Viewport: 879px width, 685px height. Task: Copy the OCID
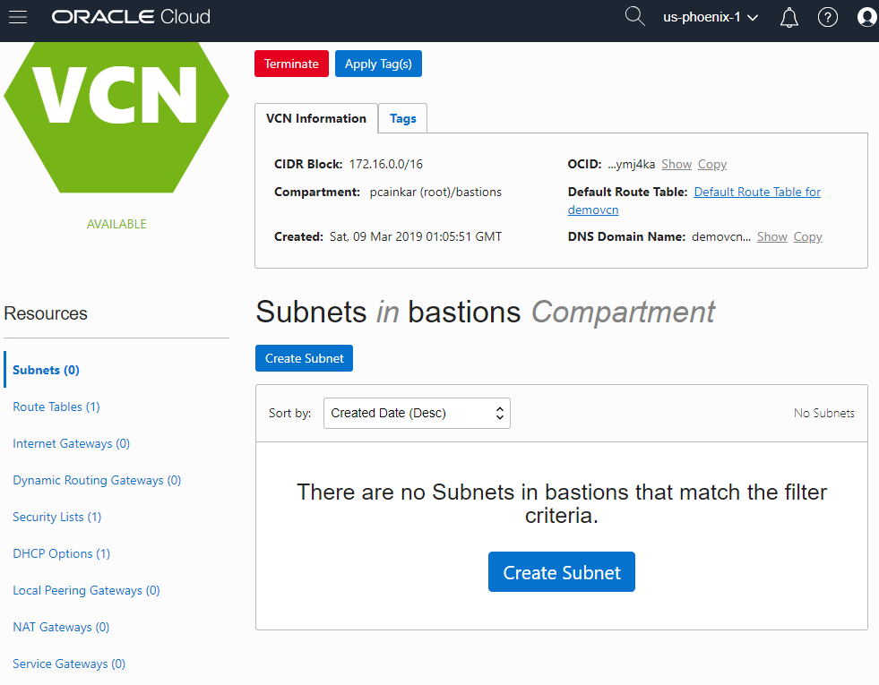click(712, 164)
